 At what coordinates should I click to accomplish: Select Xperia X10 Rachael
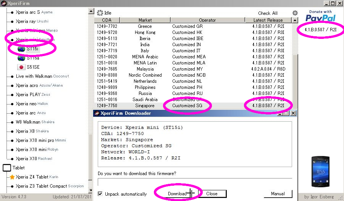(34, 159)
